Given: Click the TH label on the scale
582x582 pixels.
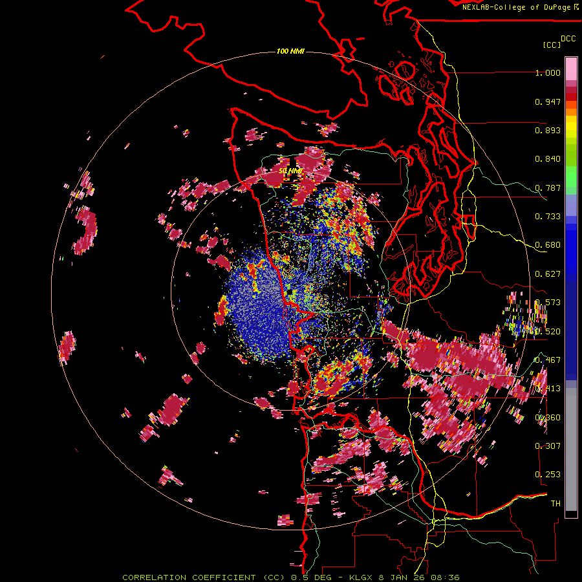Looking at the screenshot, I should tap(555, 503).
